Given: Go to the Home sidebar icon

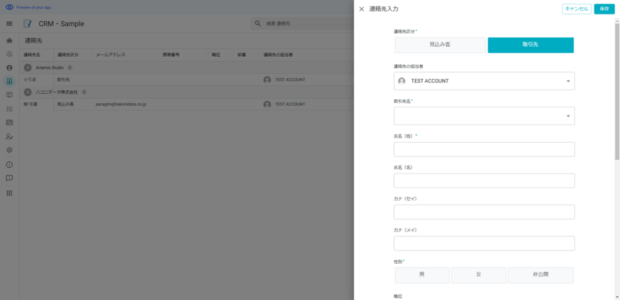Looking at the screenshot, I should tap(10, 41).
